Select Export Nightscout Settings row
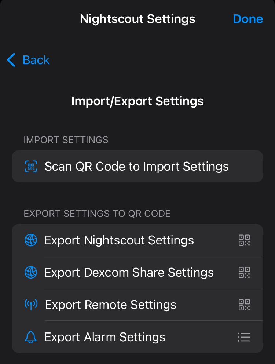The height and width of the screenshot is (364, 275). [119, 240]
